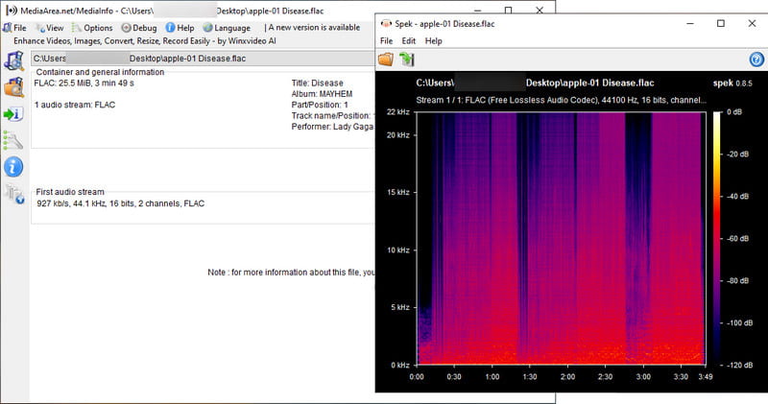The height and width of the screenshot is (404, 768).
Task: Click the 'Note : for more information' text
Action: point(292,273)
